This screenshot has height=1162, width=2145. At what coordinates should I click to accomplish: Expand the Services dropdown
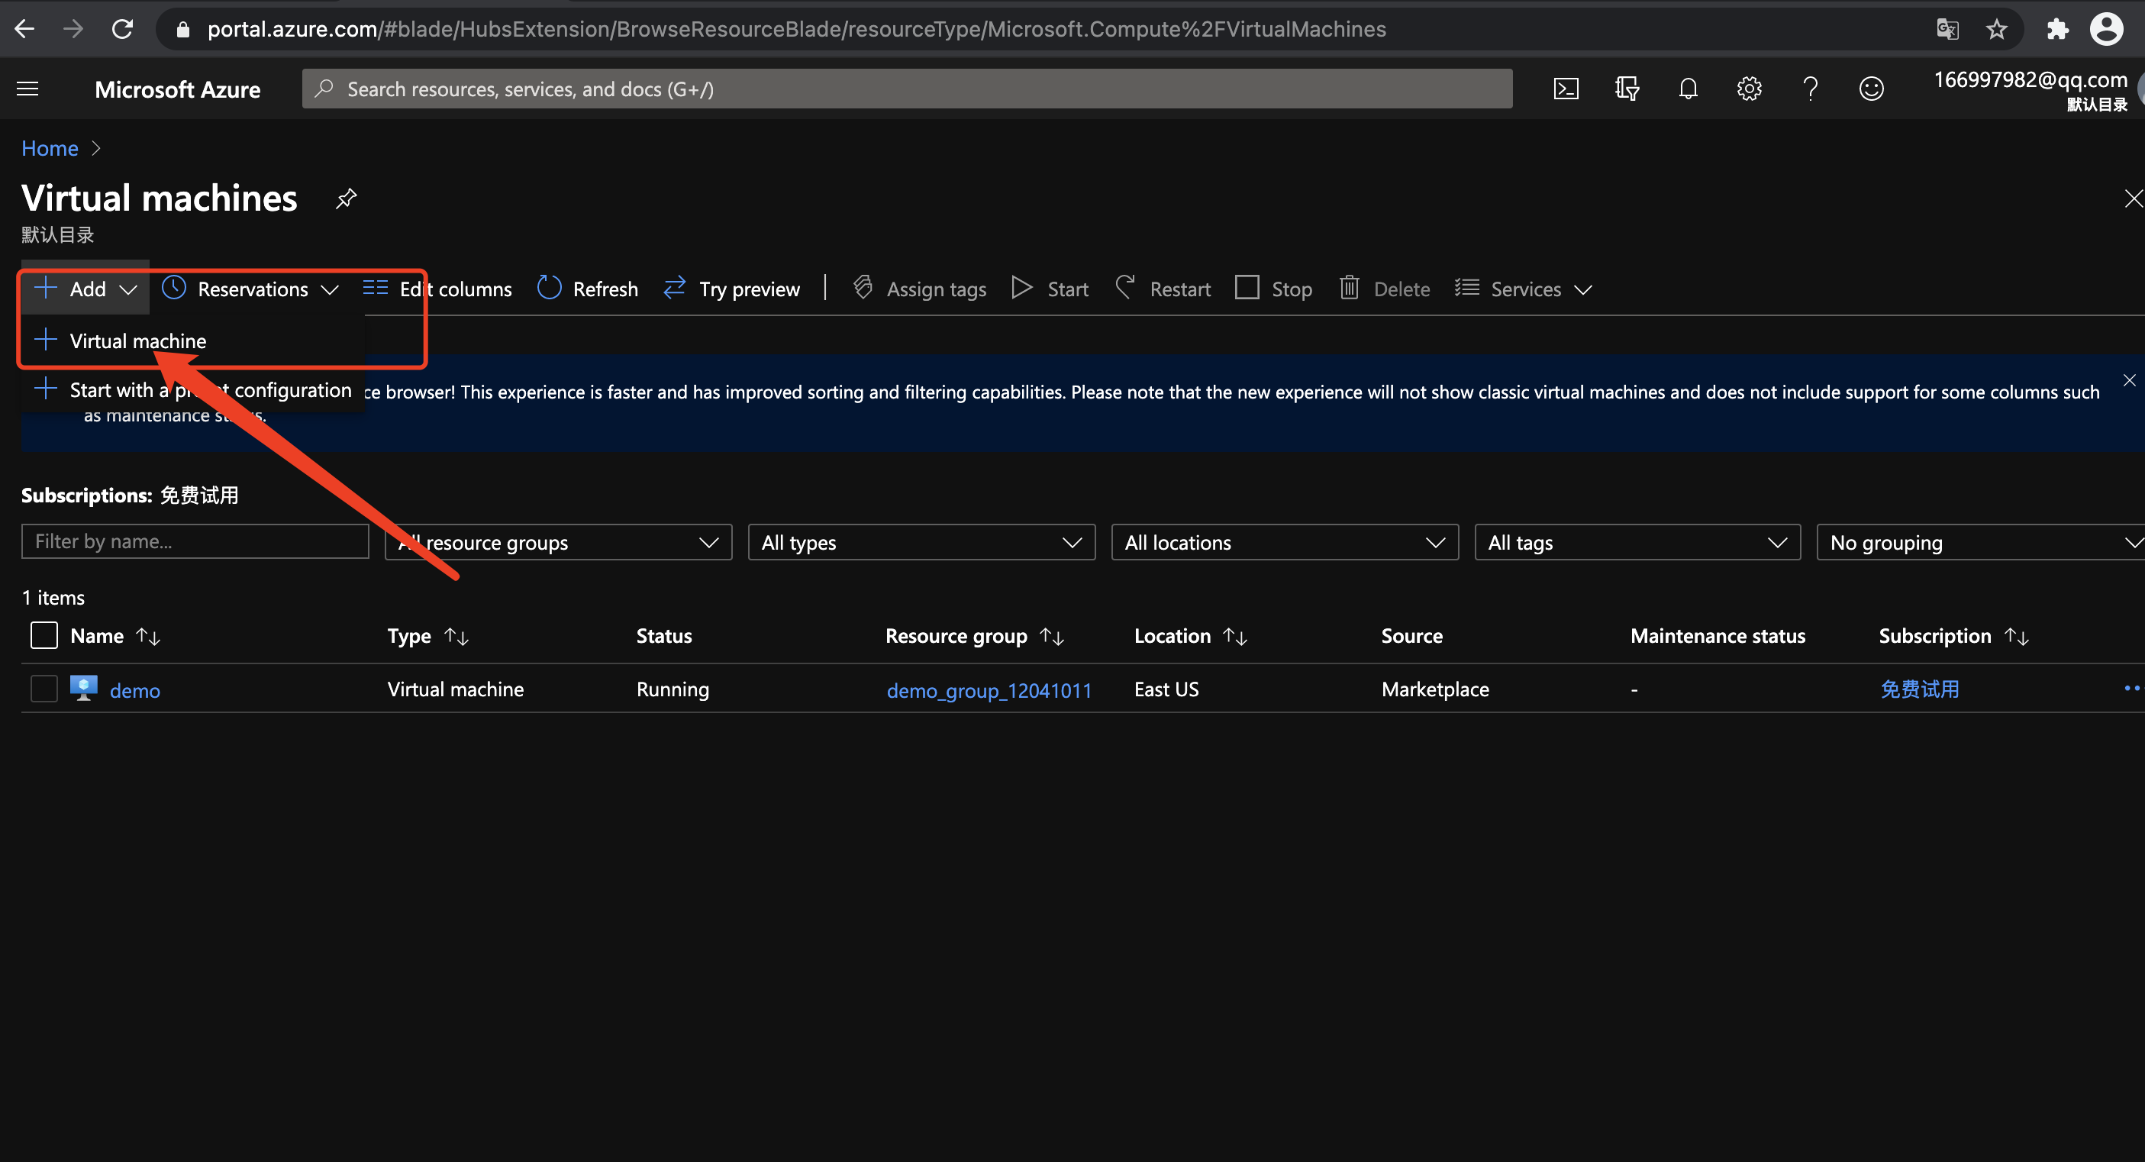click(x=1524, y=289)
